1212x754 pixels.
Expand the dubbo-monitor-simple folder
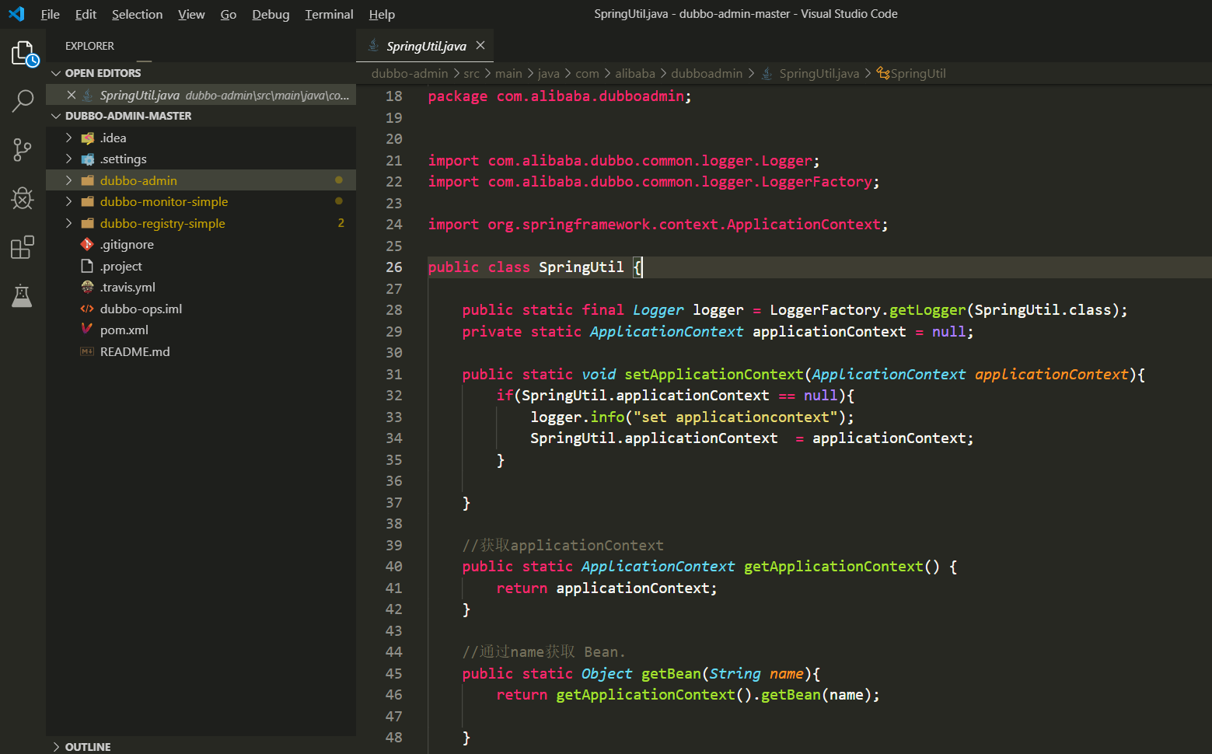point(163,201)
